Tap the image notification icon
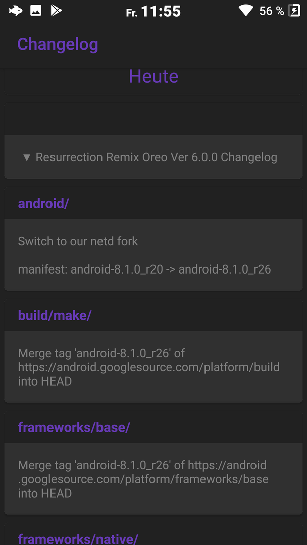 (36, 11)
